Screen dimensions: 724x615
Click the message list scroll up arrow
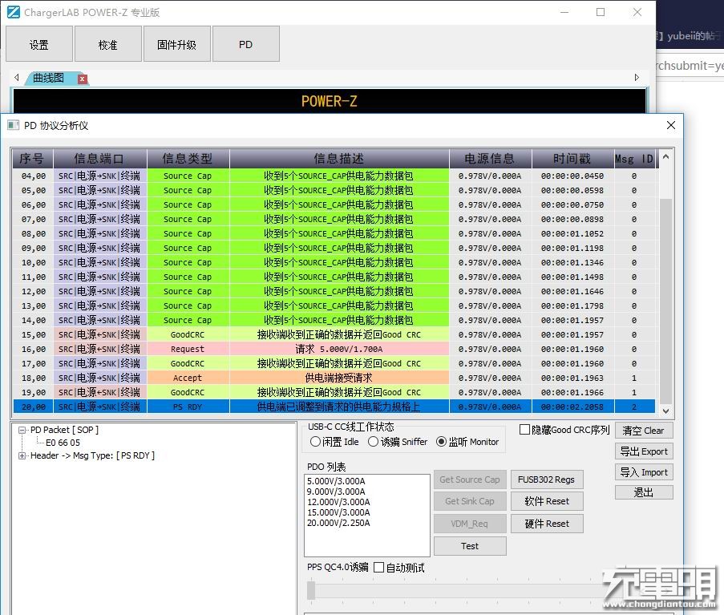pos(665,157)
